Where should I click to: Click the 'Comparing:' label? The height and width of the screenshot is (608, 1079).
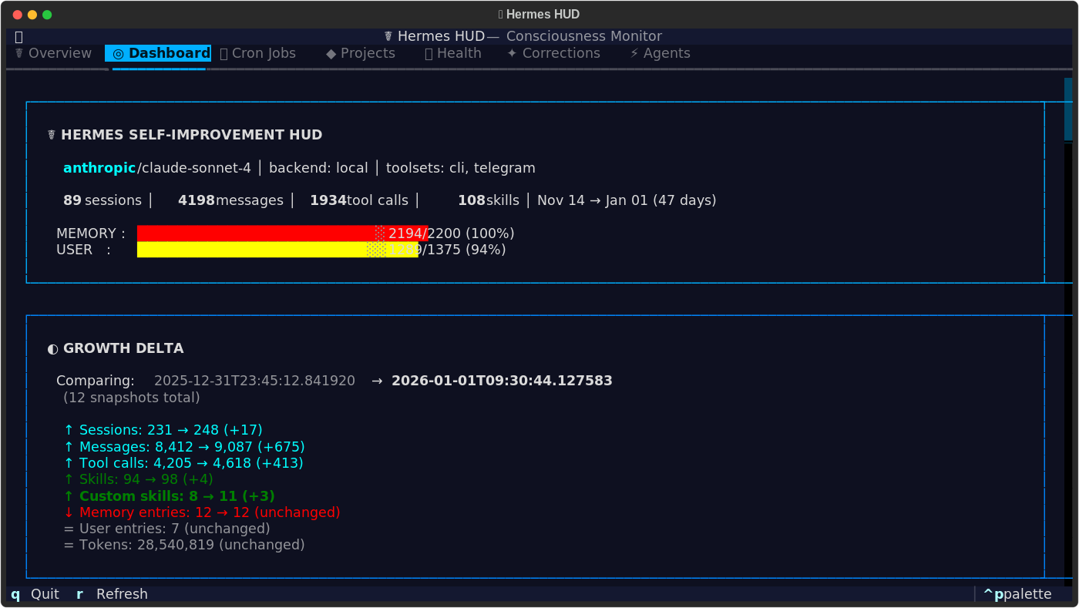click(96, 381)
